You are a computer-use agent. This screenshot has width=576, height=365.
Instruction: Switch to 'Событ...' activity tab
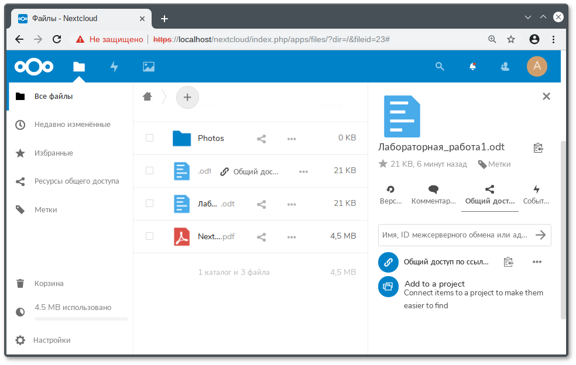(536, 195)
